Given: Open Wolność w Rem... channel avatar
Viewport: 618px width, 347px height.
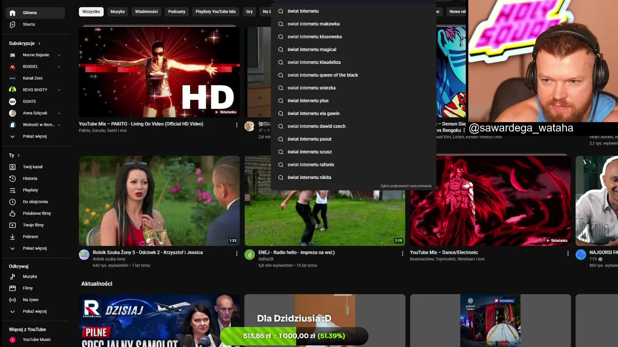Looking at the screenshot, I should (13, 125).
